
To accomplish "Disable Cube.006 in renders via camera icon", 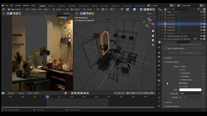I will click(x=204, y=30).
